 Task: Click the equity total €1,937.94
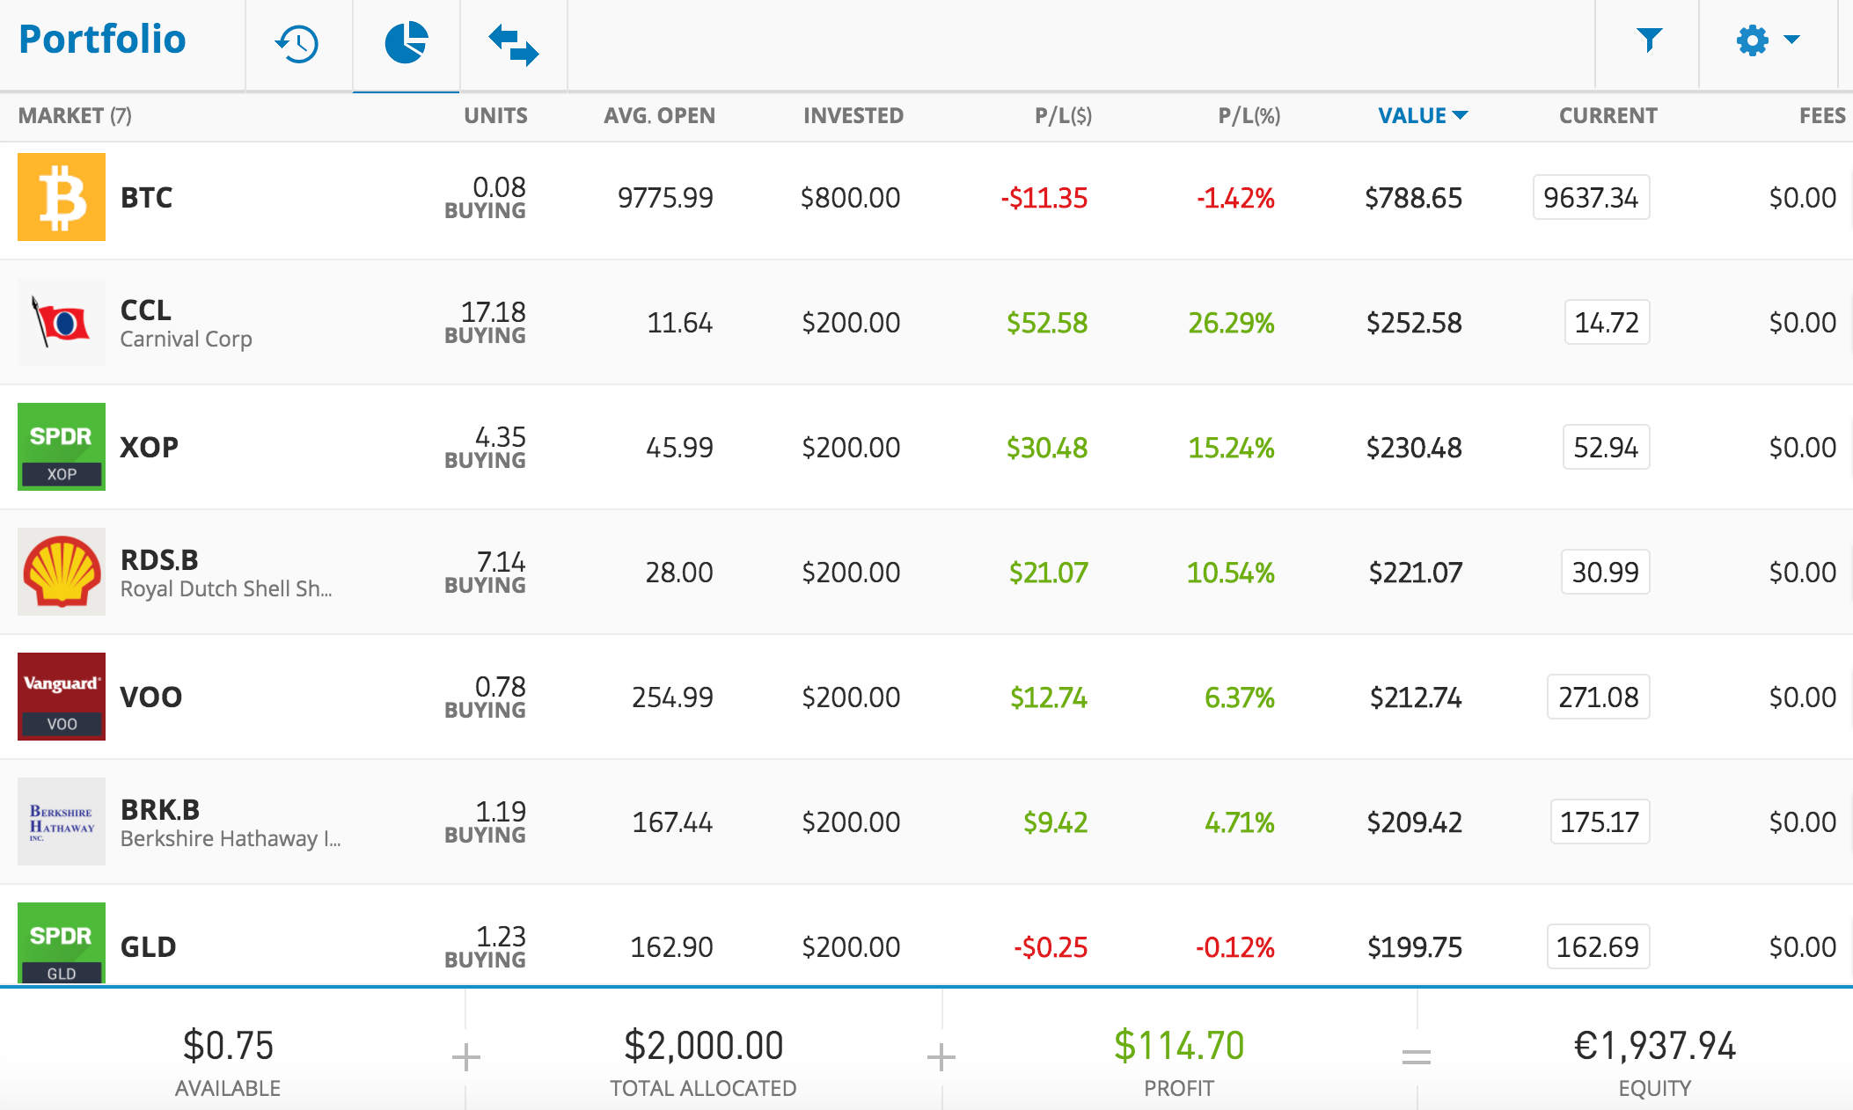[x=1654, y=1046]
